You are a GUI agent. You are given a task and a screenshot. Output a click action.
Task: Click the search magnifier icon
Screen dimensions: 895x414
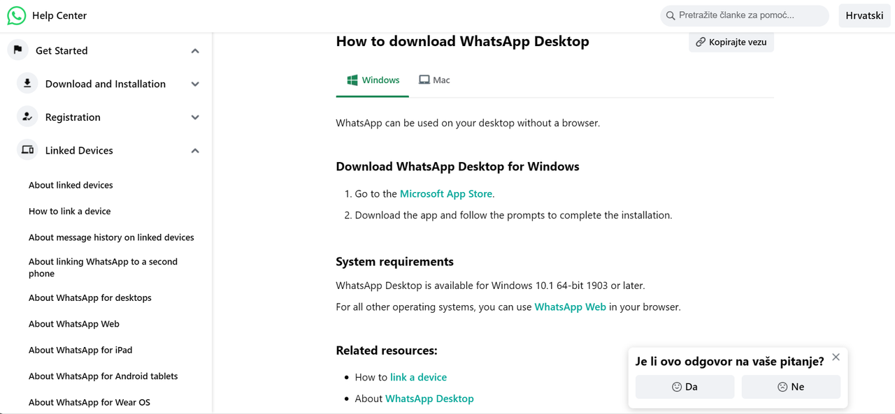(x=671, y=15)
